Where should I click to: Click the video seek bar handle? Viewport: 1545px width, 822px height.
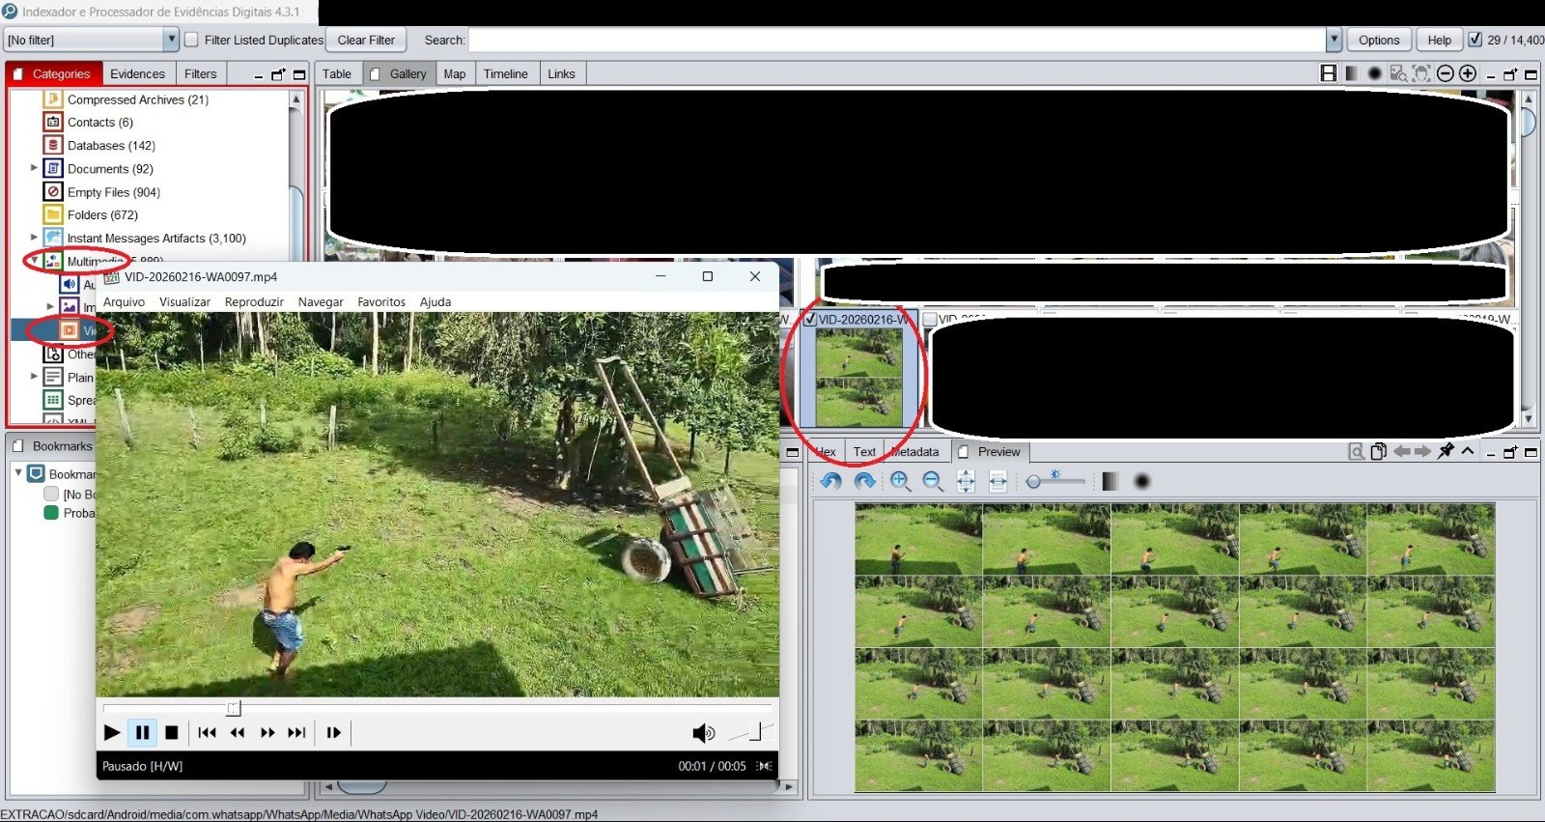(234, 708)
